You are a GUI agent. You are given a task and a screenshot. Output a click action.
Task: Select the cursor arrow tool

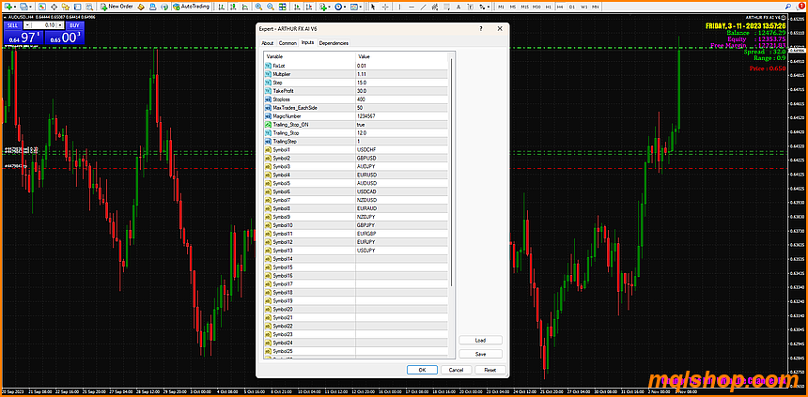(373, 7)
